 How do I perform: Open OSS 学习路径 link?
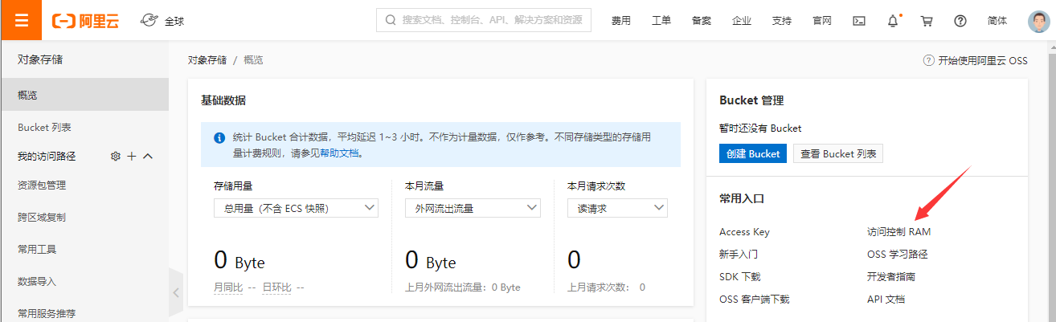pyautogui.click(x=898, y=255)
